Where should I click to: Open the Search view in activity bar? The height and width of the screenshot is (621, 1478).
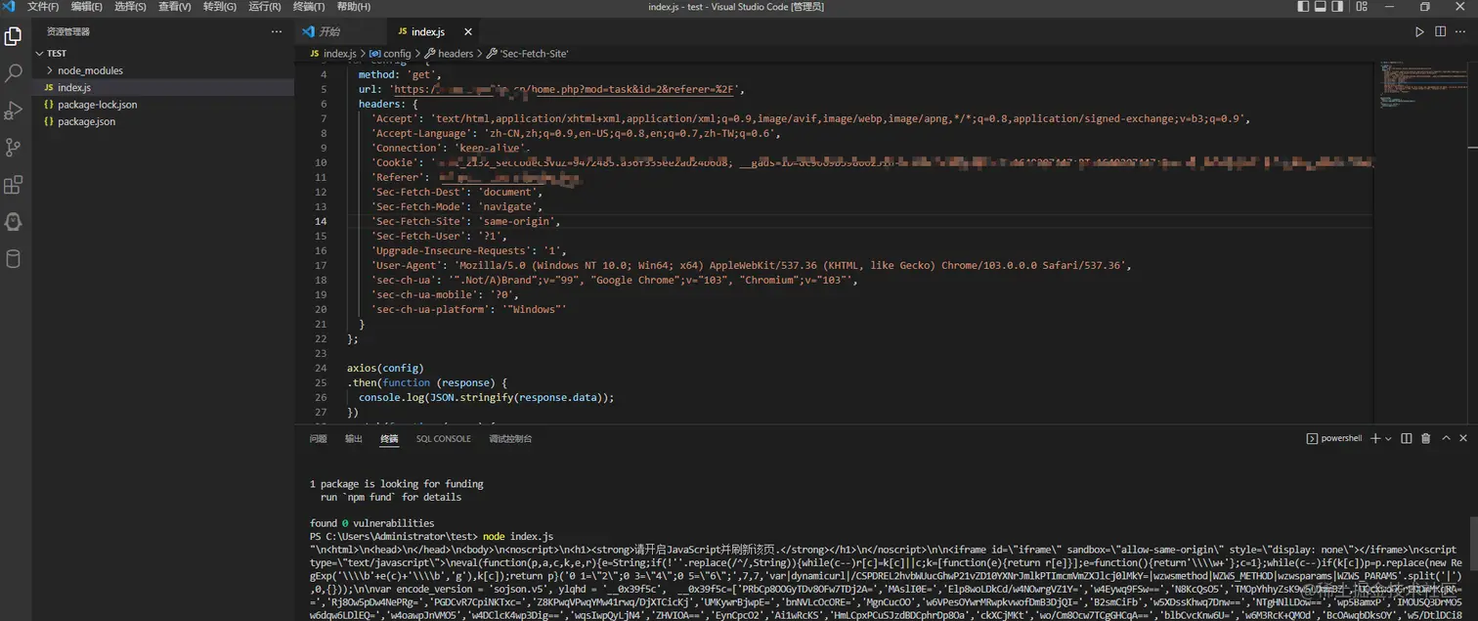pos(14,73)
